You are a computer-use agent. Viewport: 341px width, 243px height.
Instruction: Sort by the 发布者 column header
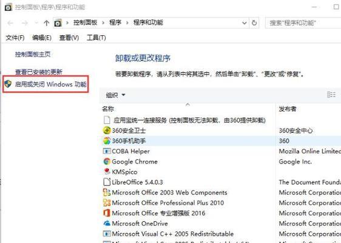click(288, 109)
